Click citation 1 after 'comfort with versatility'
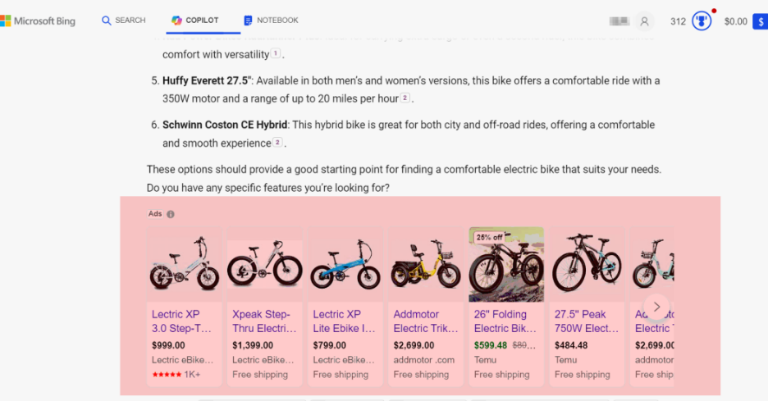The width and height of the screenshot is (768, 401). tap(276, 54)
